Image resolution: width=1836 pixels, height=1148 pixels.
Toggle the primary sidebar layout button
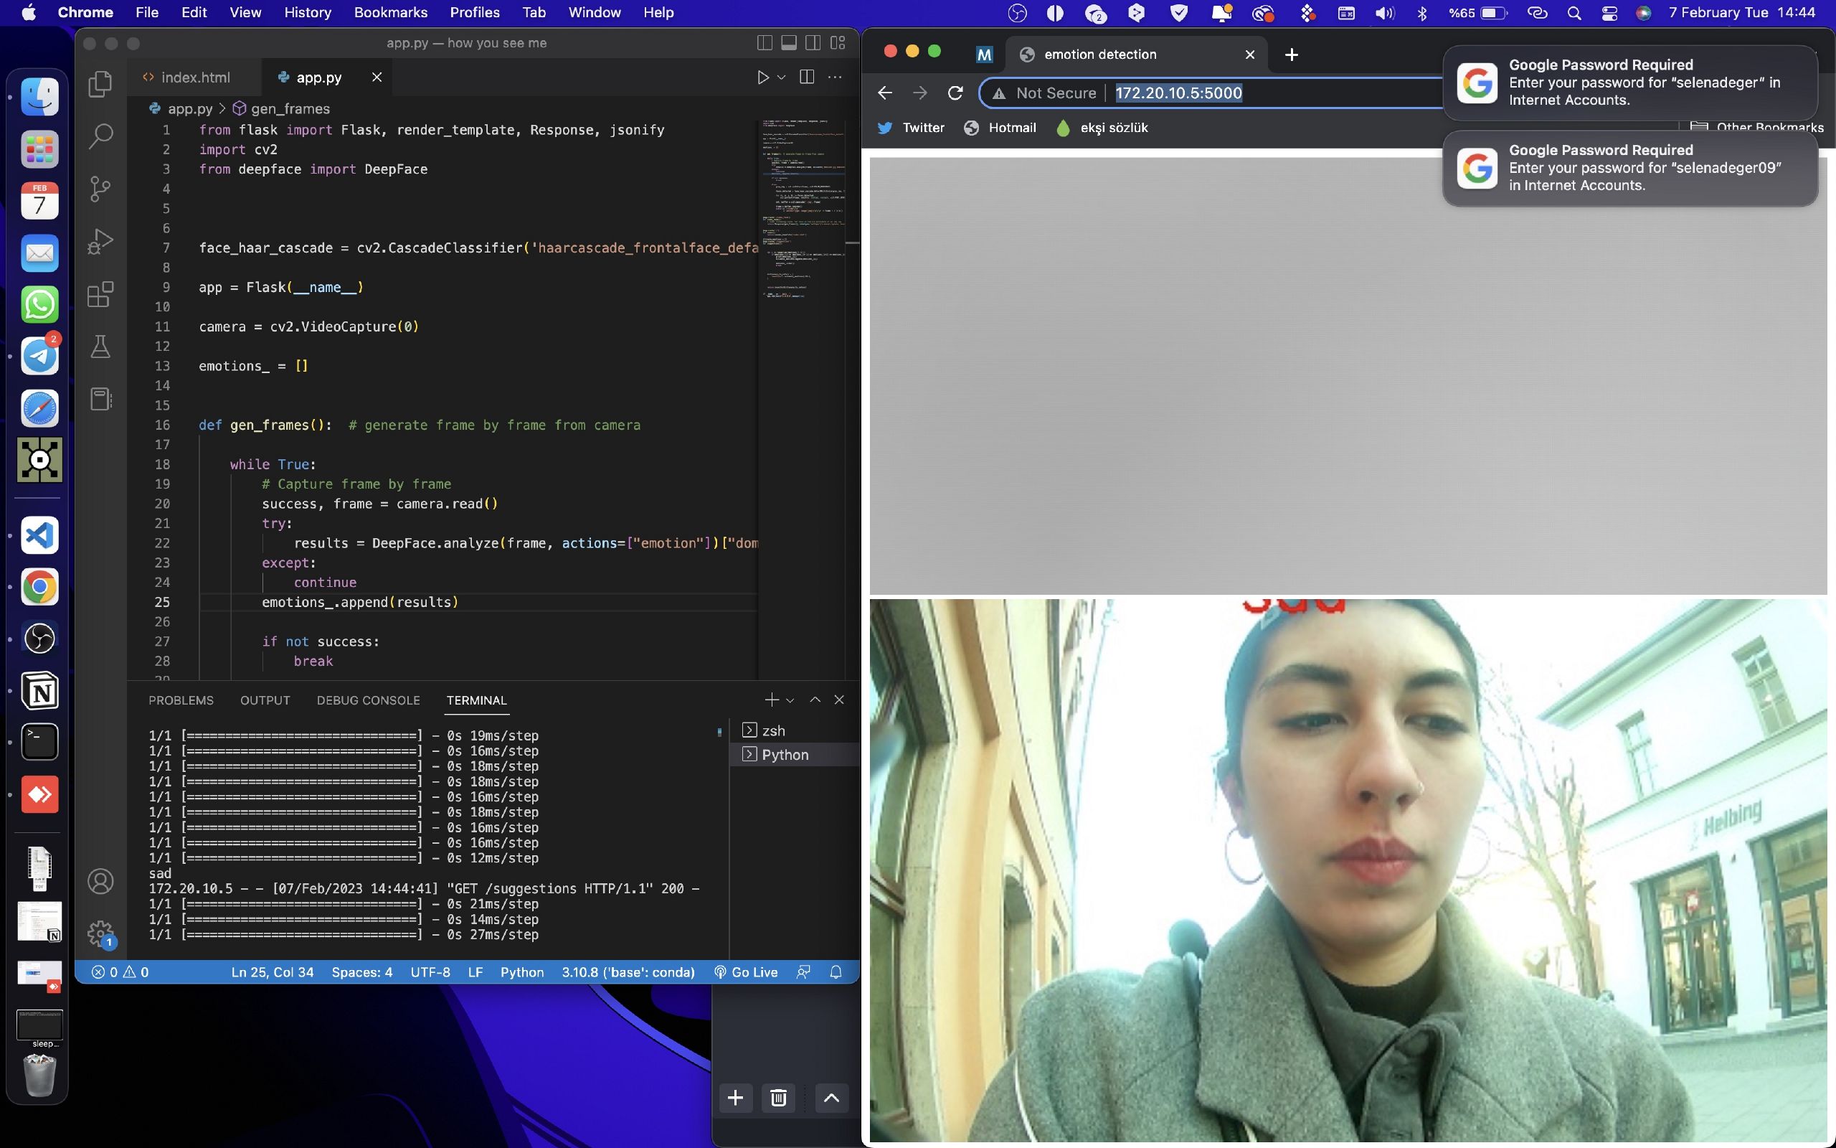click(765, 42)
